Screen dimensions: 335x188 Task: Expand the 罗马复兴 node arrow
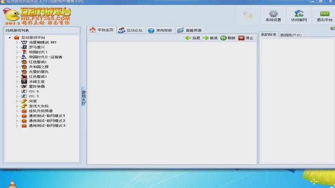pos(17,47)
